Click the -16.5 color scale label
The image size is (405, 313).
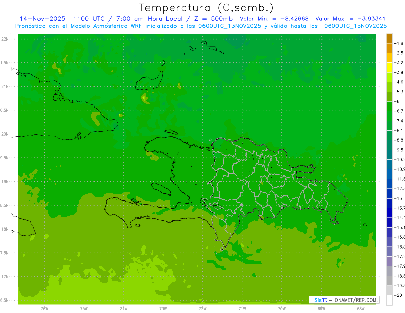tap(400, 247)
